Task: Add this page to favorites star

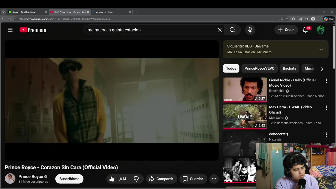Action: tap(287, 19)
